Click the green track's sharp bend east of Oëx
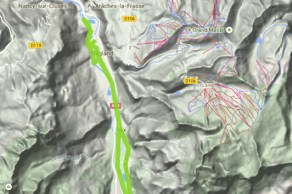Image resolution: width=292 pixels, height=194 pixels. tap(129, 148)
